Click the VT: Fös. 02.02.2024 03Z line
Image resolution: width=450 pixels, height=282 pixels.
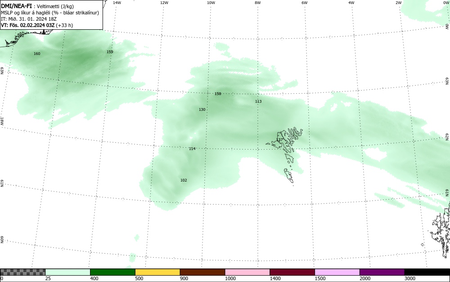tap(37, 25)
